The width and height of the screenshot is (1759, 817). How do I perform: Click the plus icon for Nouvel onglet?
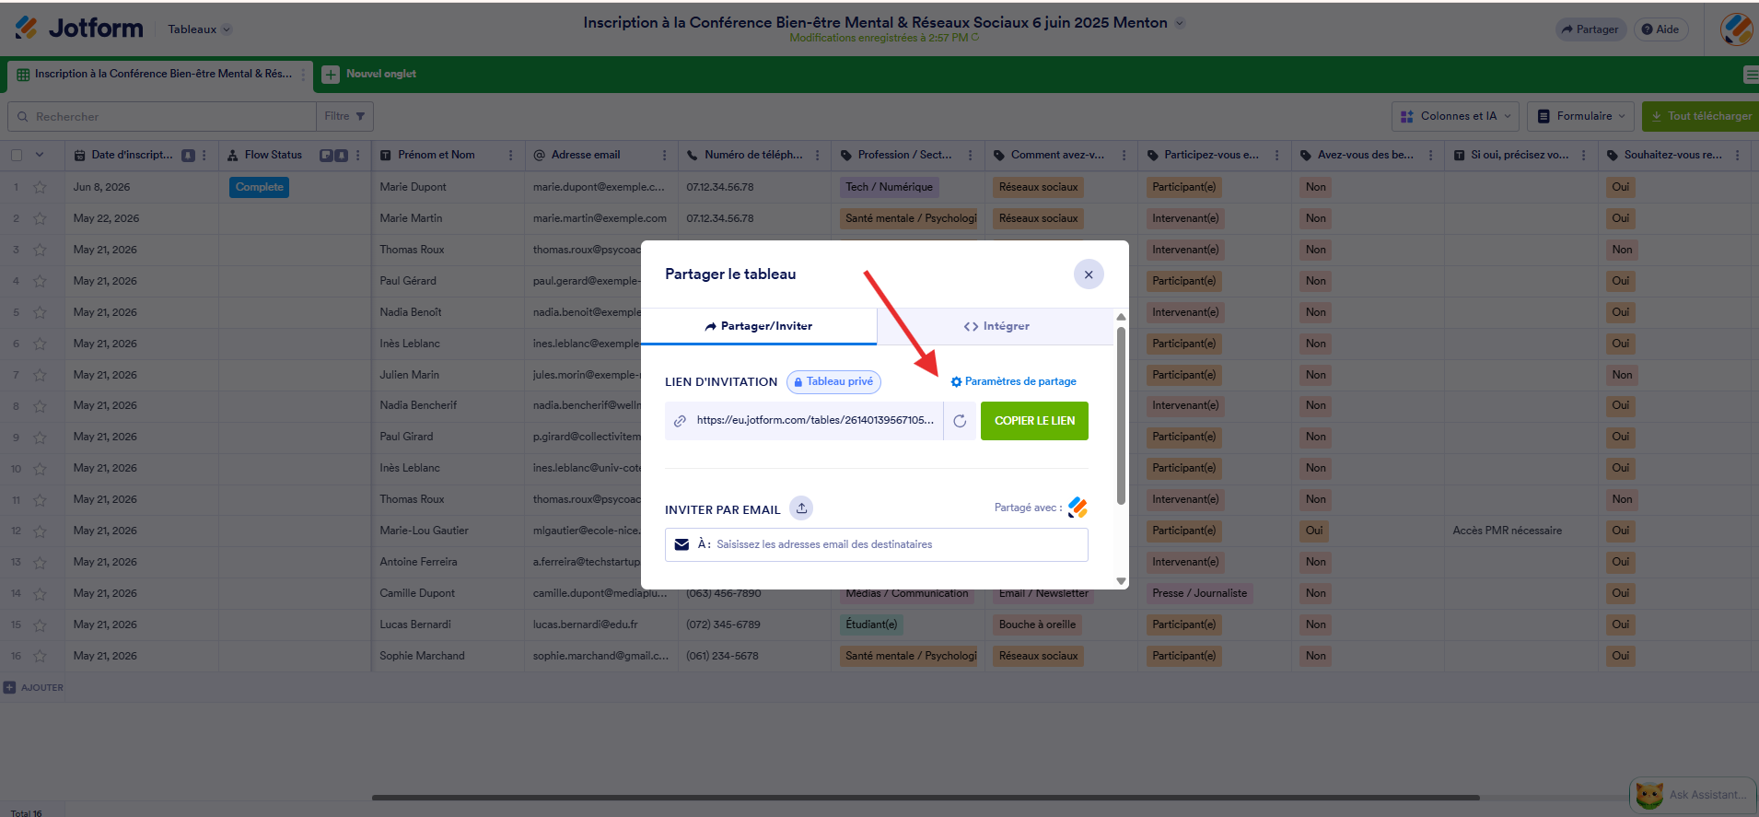tap(331, 75)
